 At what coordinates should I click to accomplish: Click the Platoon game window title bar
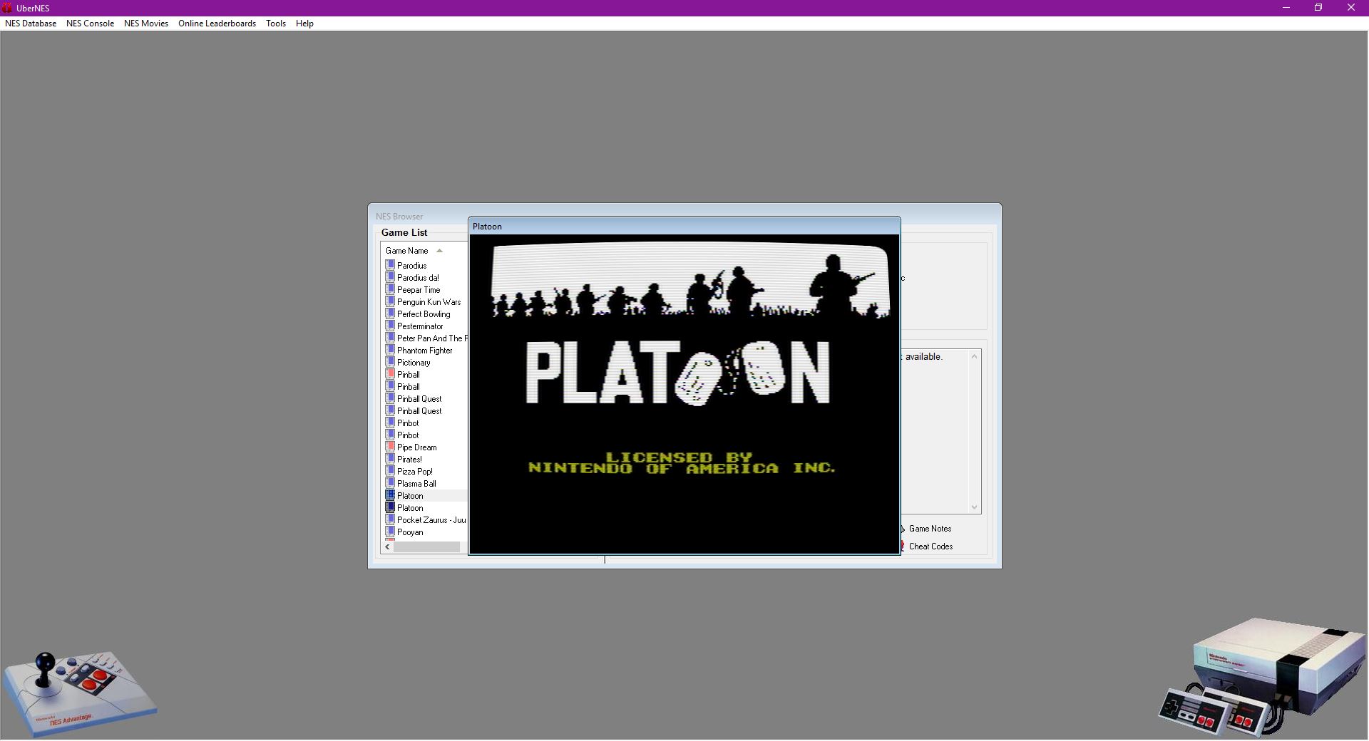tap(684, 227)
